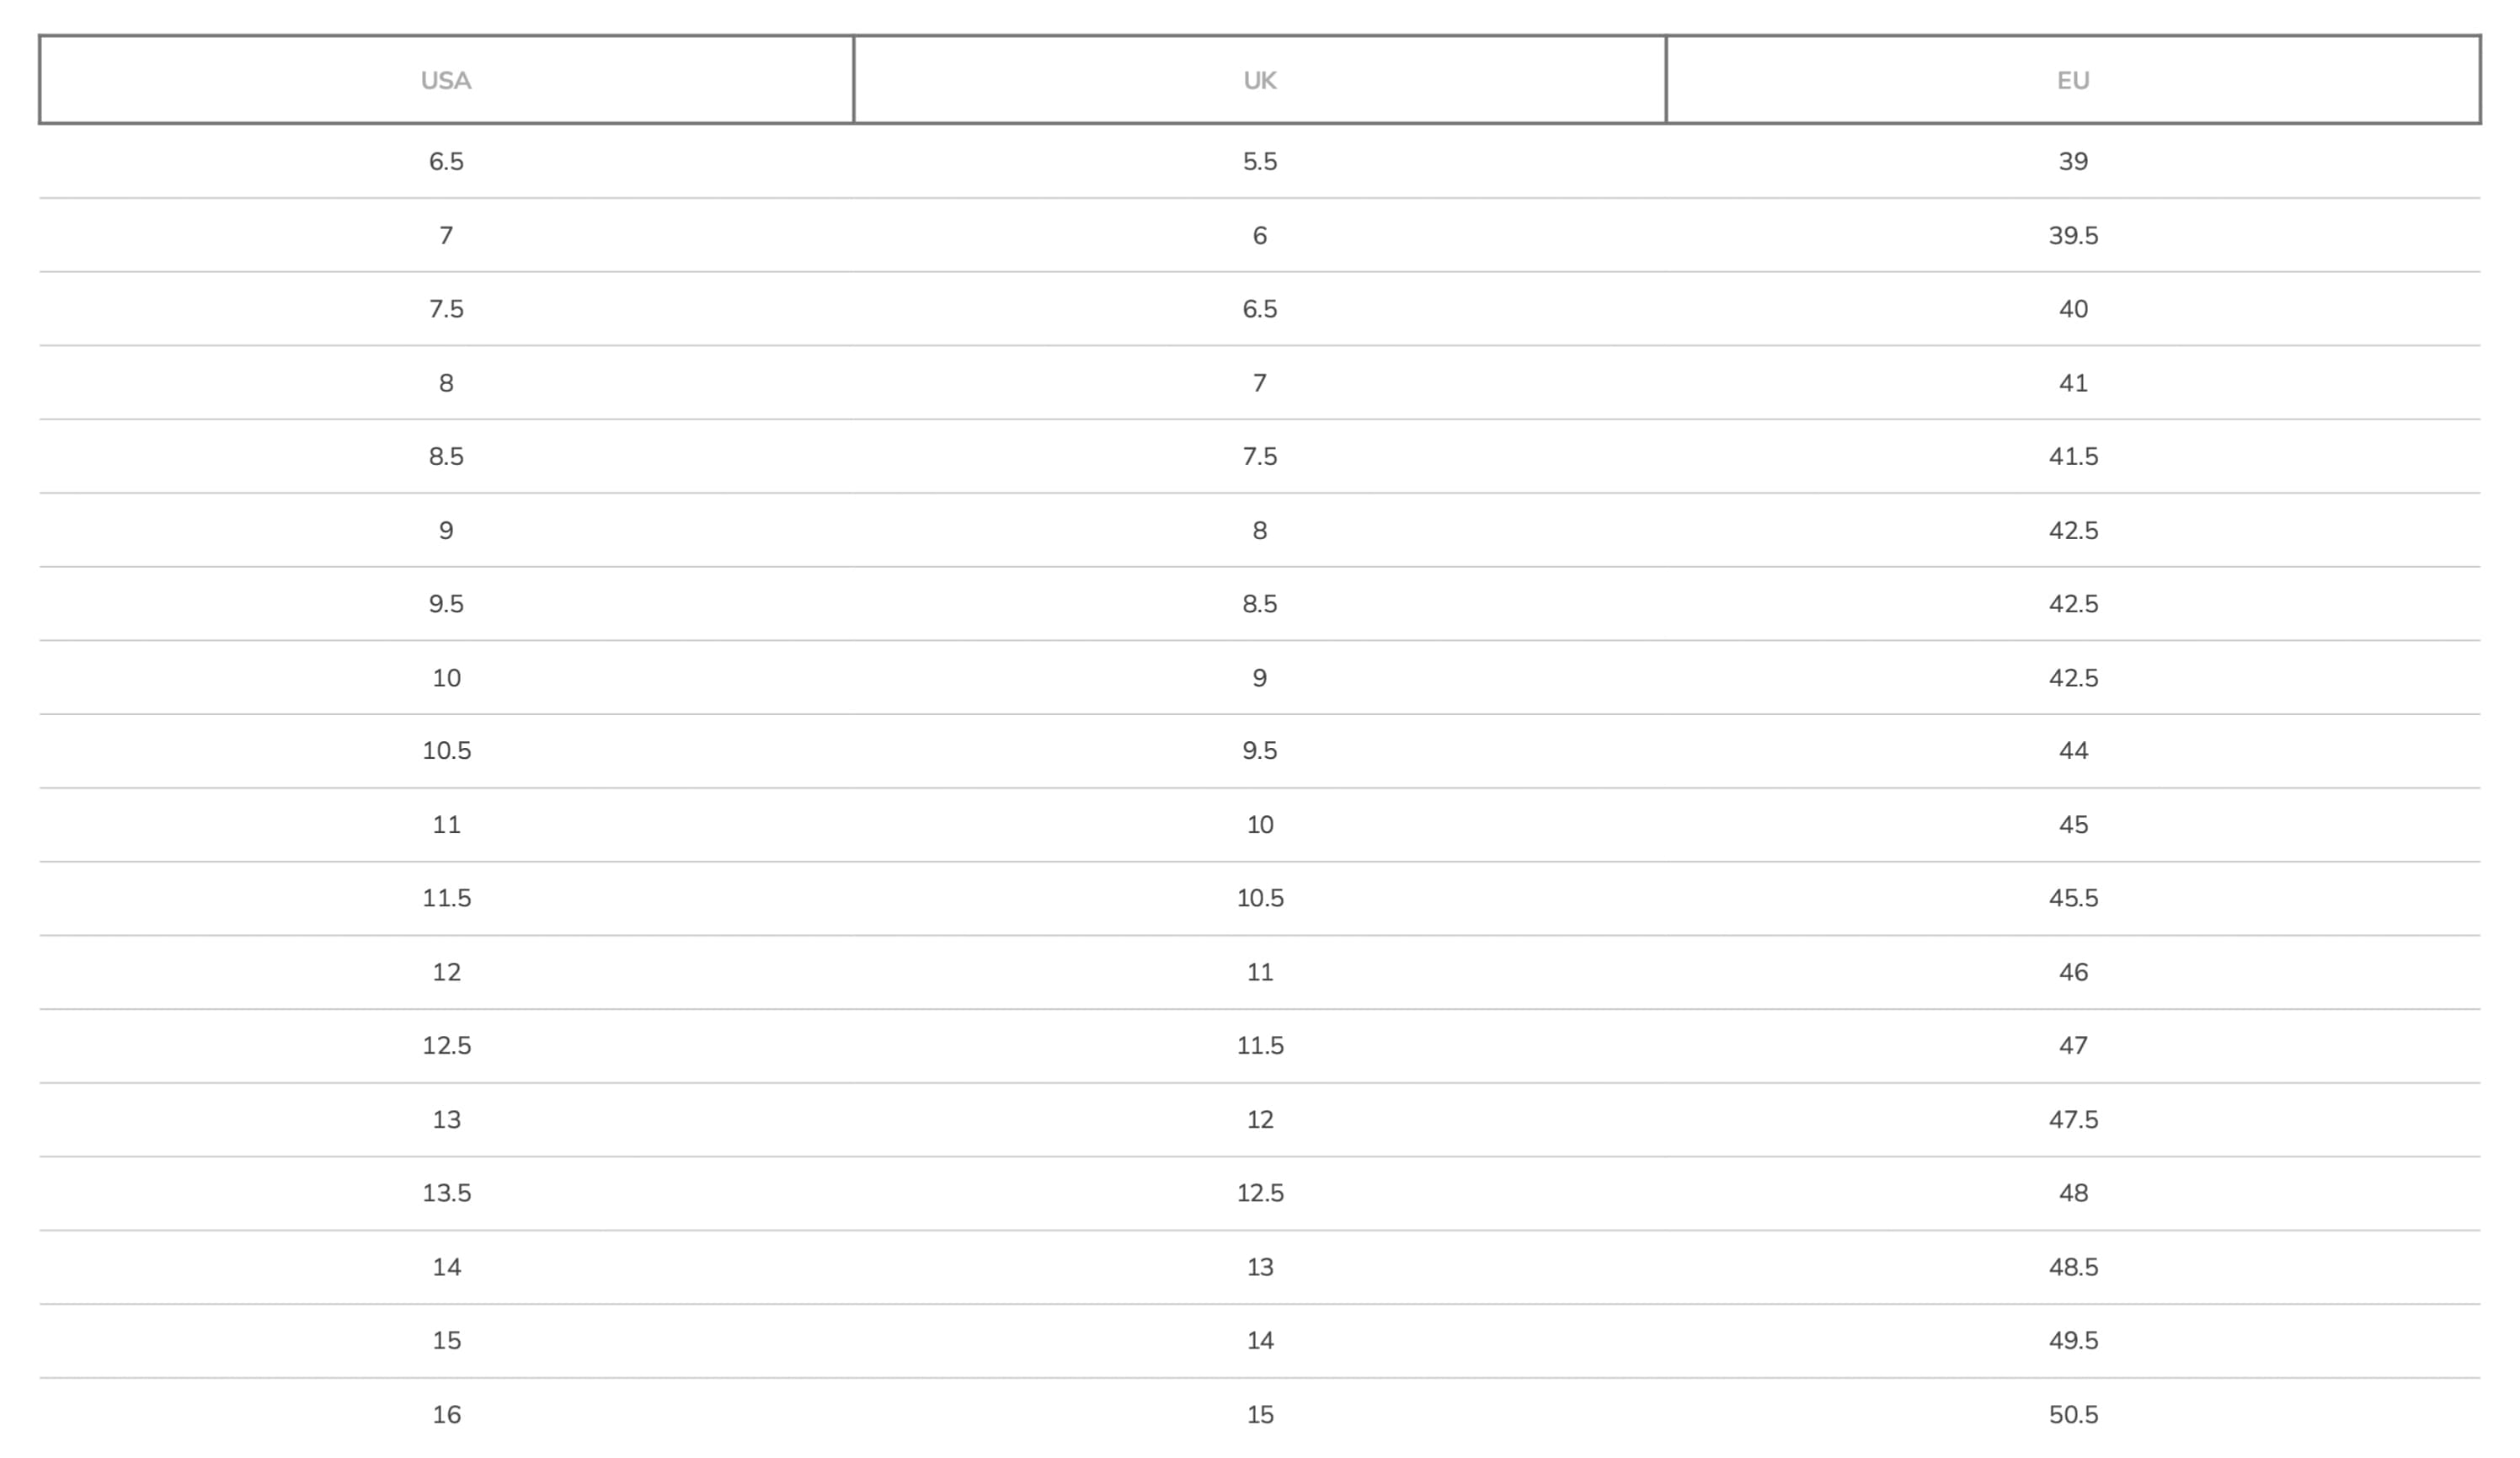Click UK size 14 cell
The height and width of the screenshot is (1458, 2520).
tap(1259, 1341)
